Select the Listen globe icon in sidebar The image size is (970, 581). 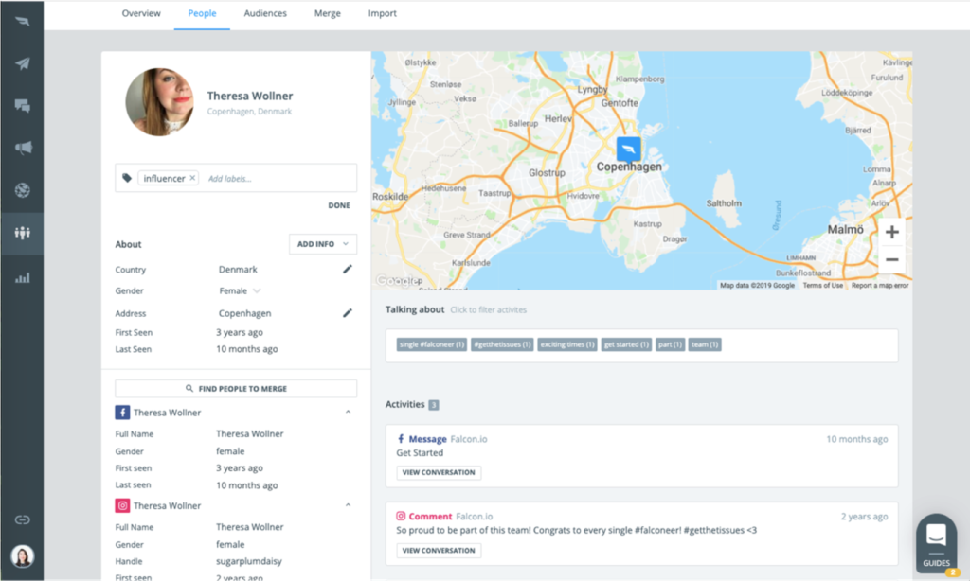(x=21, y=188)
